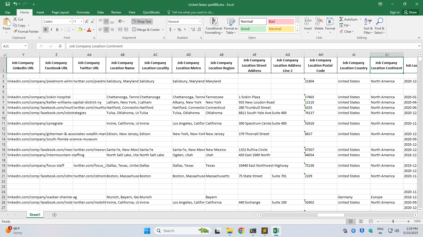Switch to the QuickBooks tab
The width and height of the screenshot is (423, 237).
151,12
